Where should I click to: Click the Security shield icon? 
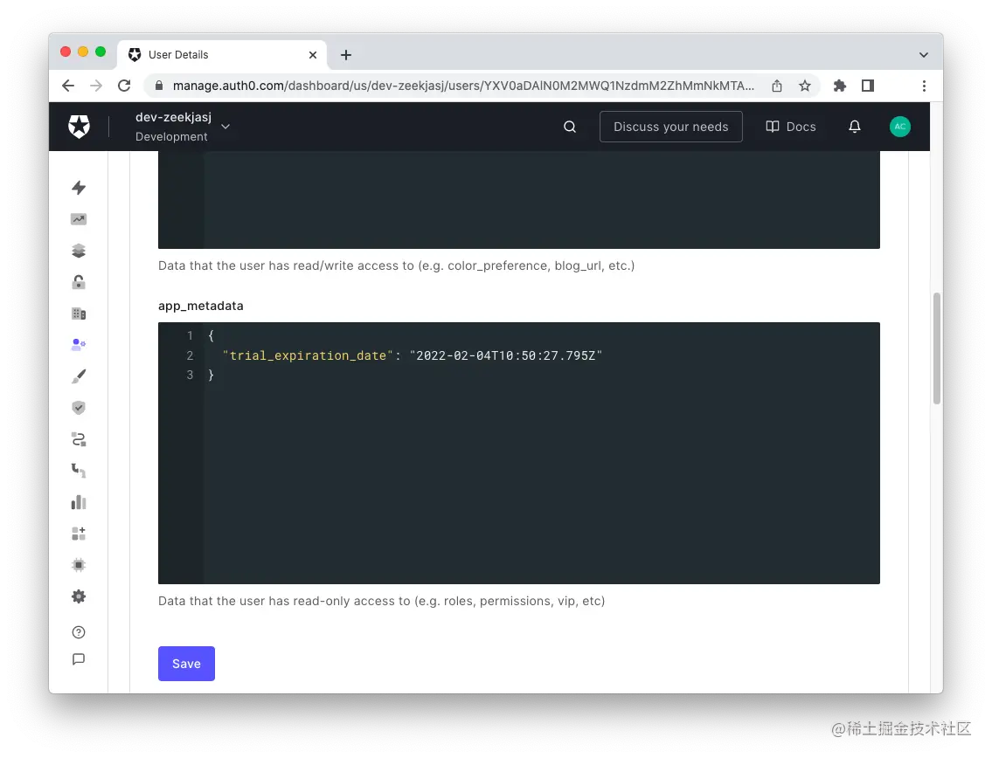coord(79,407)
